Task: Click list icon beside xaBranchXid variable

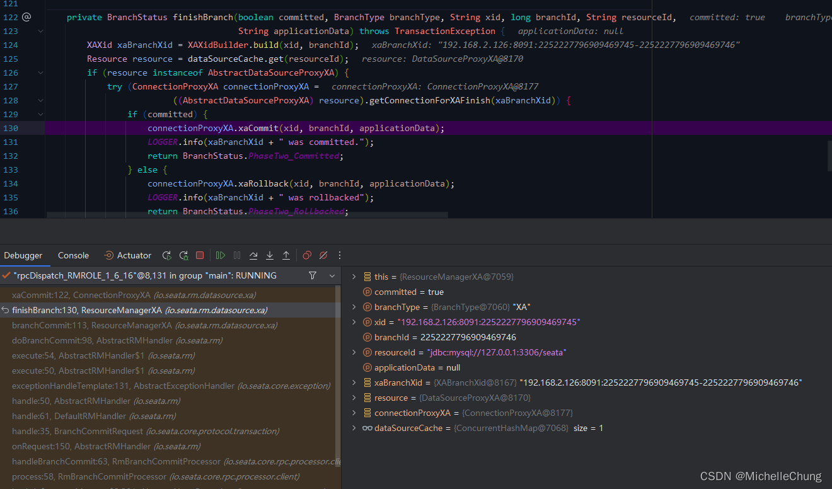Action: click(x=367, y=383)
